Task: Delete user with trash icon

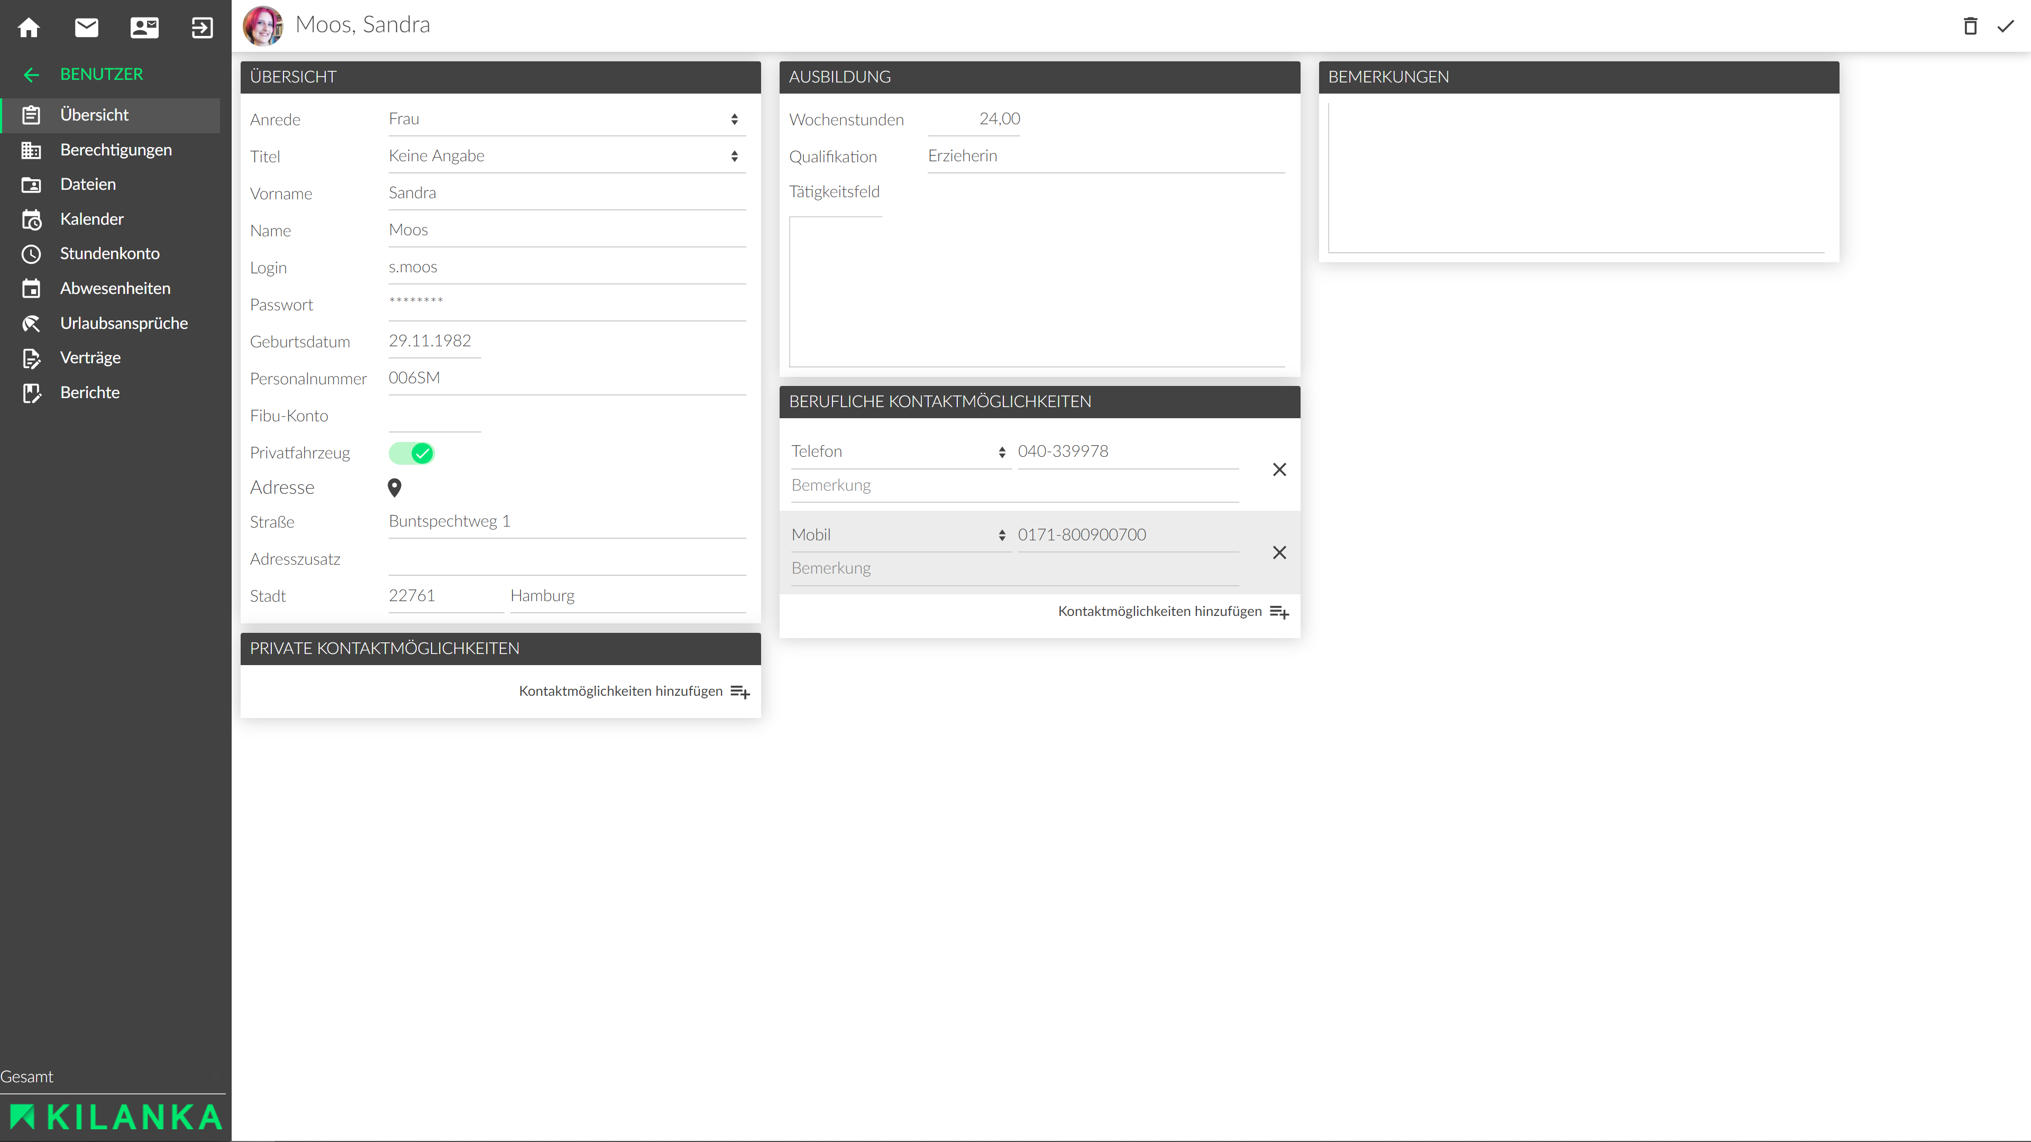Action: coord(1970,26)
